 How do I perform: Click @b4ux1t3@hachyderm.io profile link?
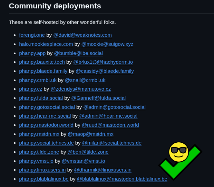(x=103, y=62)
